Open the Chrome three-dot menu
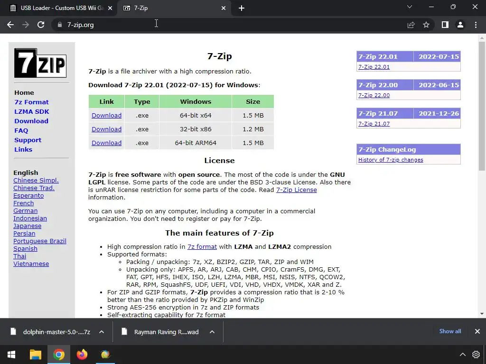This screenshot has width=486, height=364. click(476, 25)
